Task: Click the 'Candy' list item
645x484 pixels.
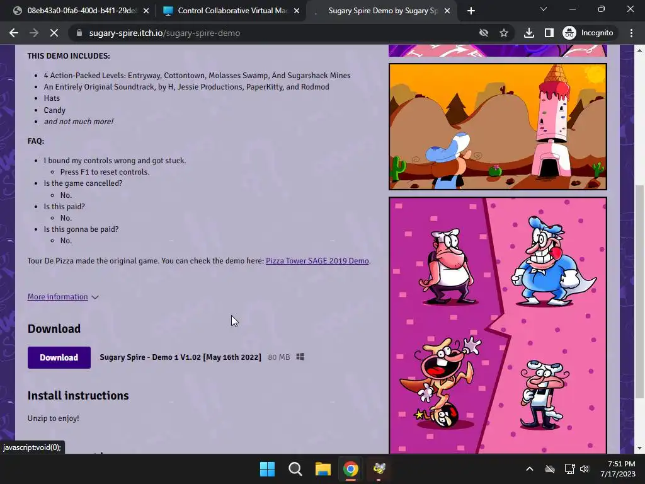Action: (55, 110)
